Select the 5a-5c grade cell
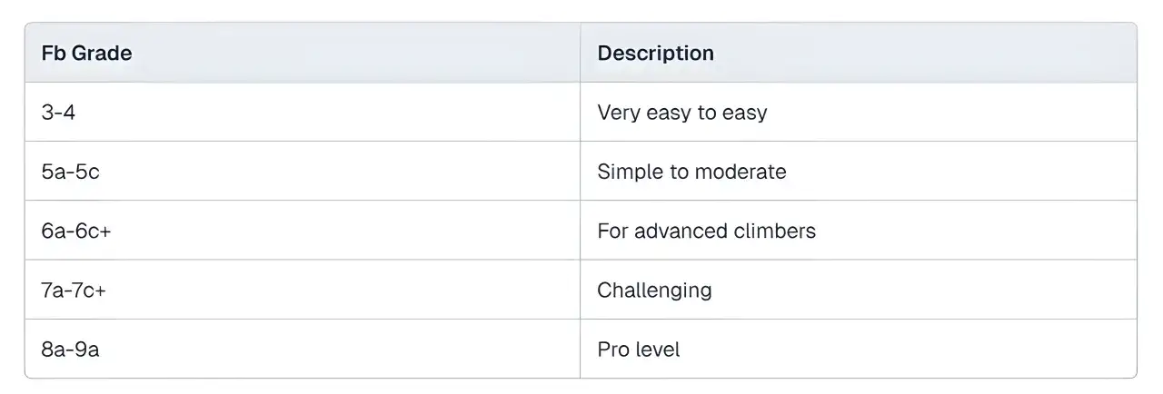 click(x=70, y=172)
